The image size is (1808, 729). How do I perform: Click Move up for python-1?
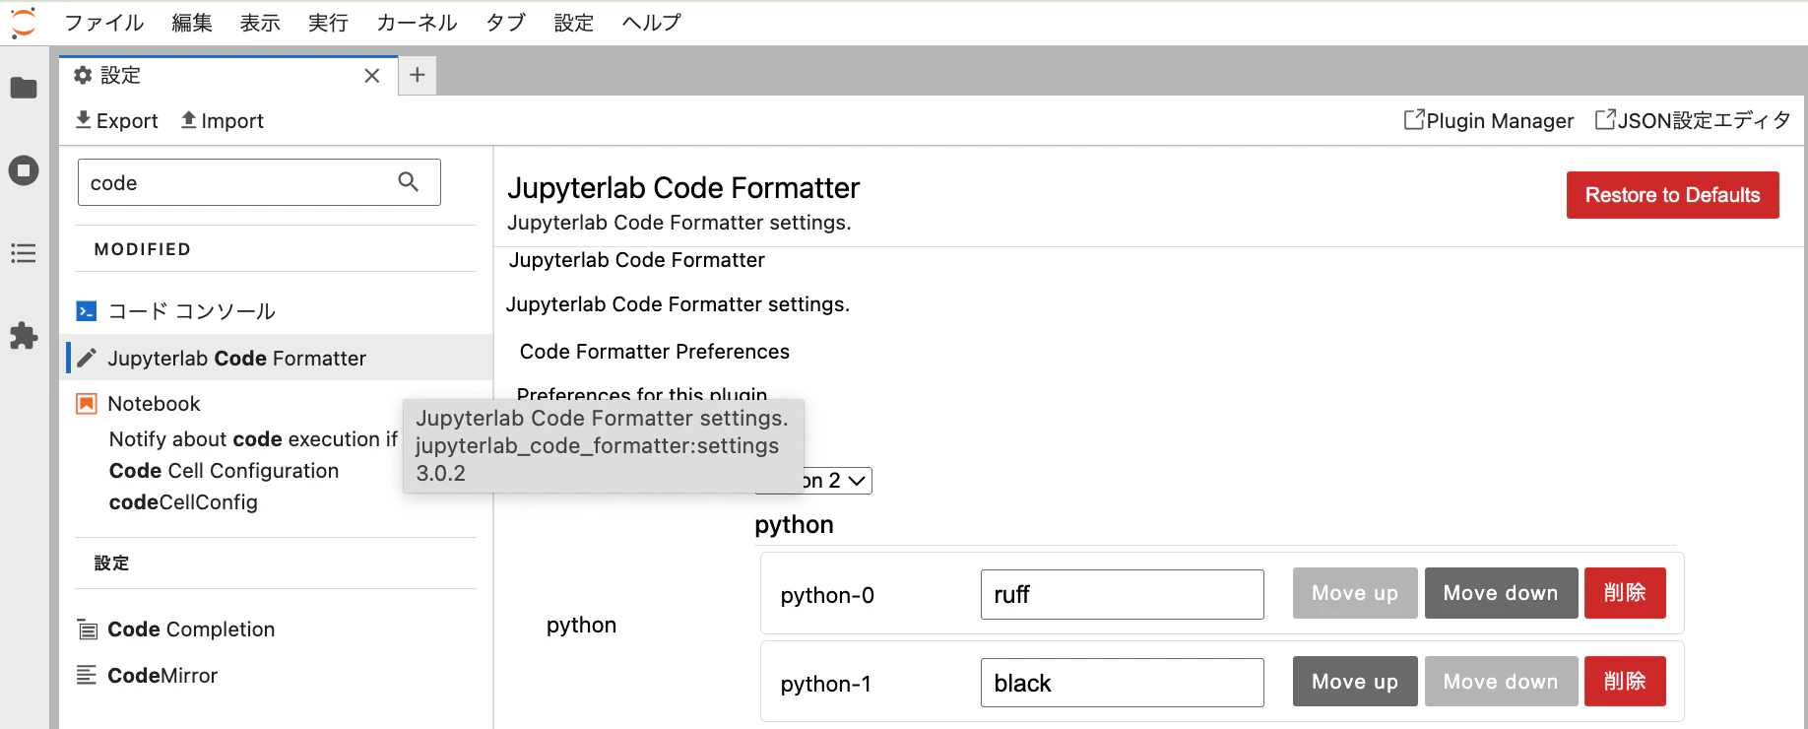coord(1355,682)
